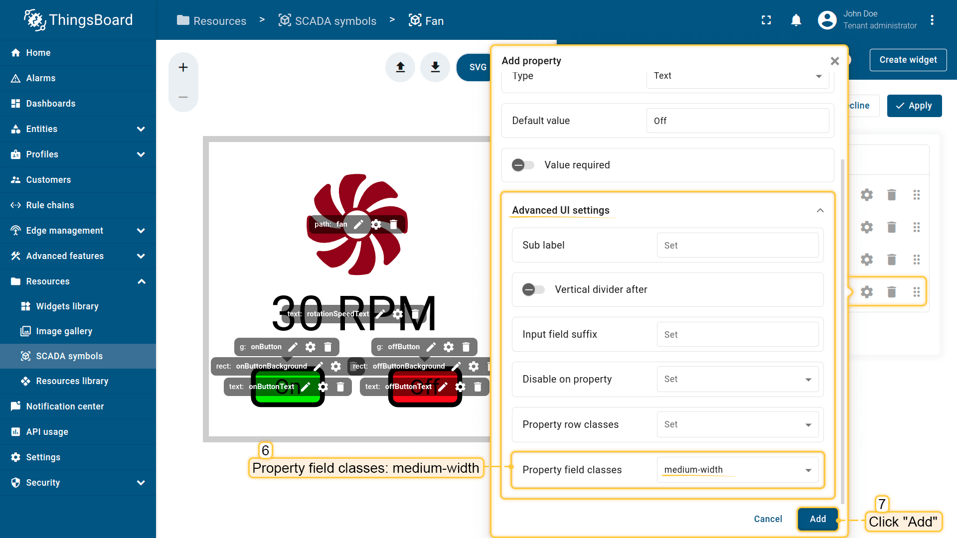Zoom in with the plus icon
This screenshot has width=957, height=538.
click(x=183, y=67)
